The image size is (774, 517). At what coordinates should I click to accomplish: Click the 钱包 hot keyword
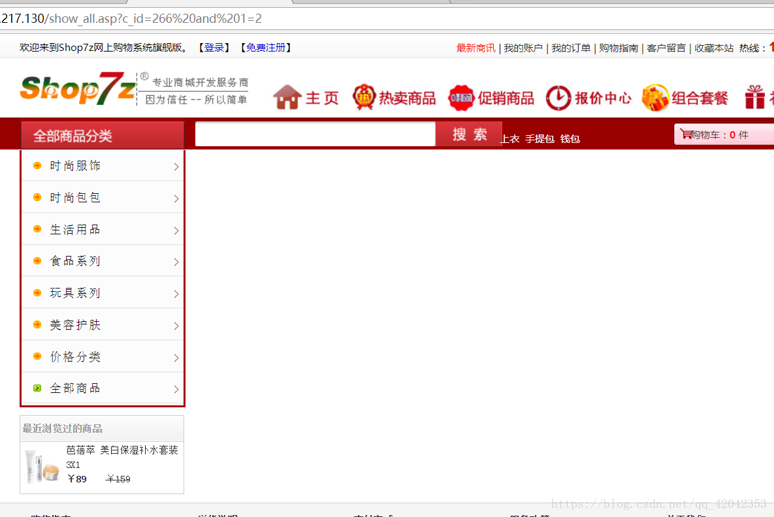click(570, 139)
